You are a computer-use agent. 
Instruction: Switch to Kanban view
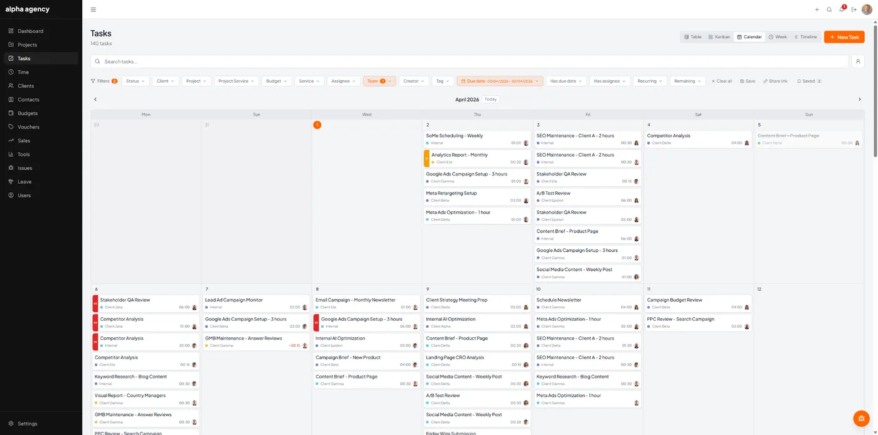719,37
